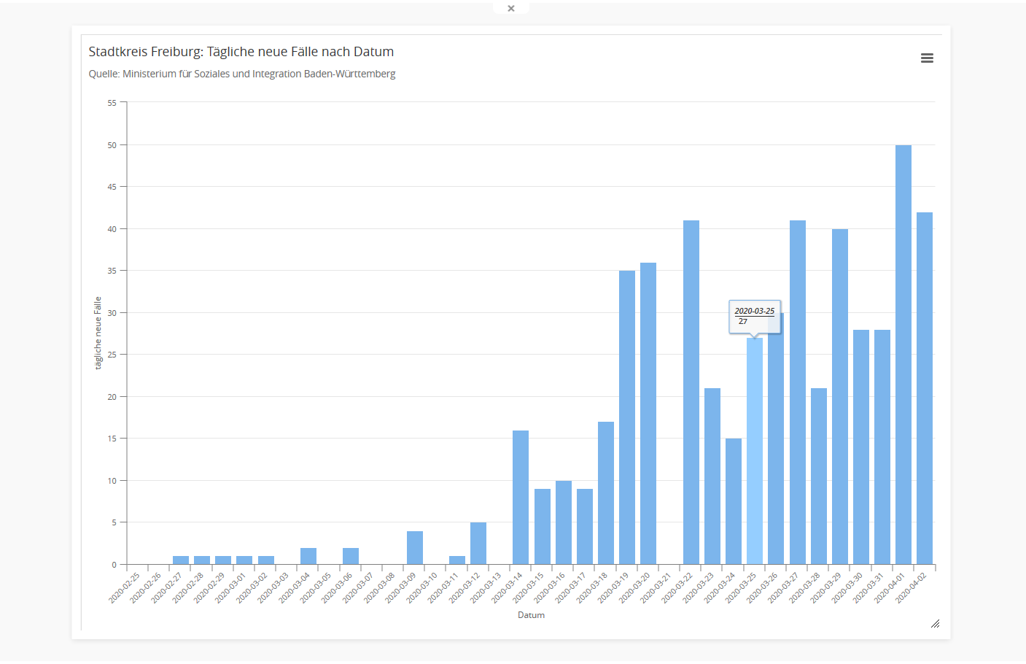Pick the bar for 2020-03-29
This screenshot has width=1026, height=664.
pyautogui.click(x=840, y=397)
